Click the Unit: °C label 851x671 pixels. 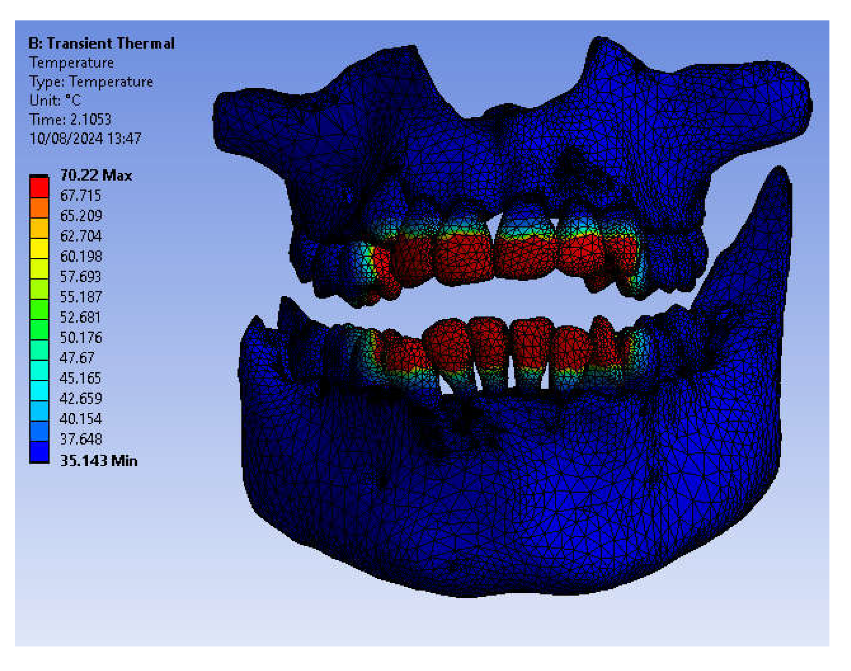coord(55,101)
